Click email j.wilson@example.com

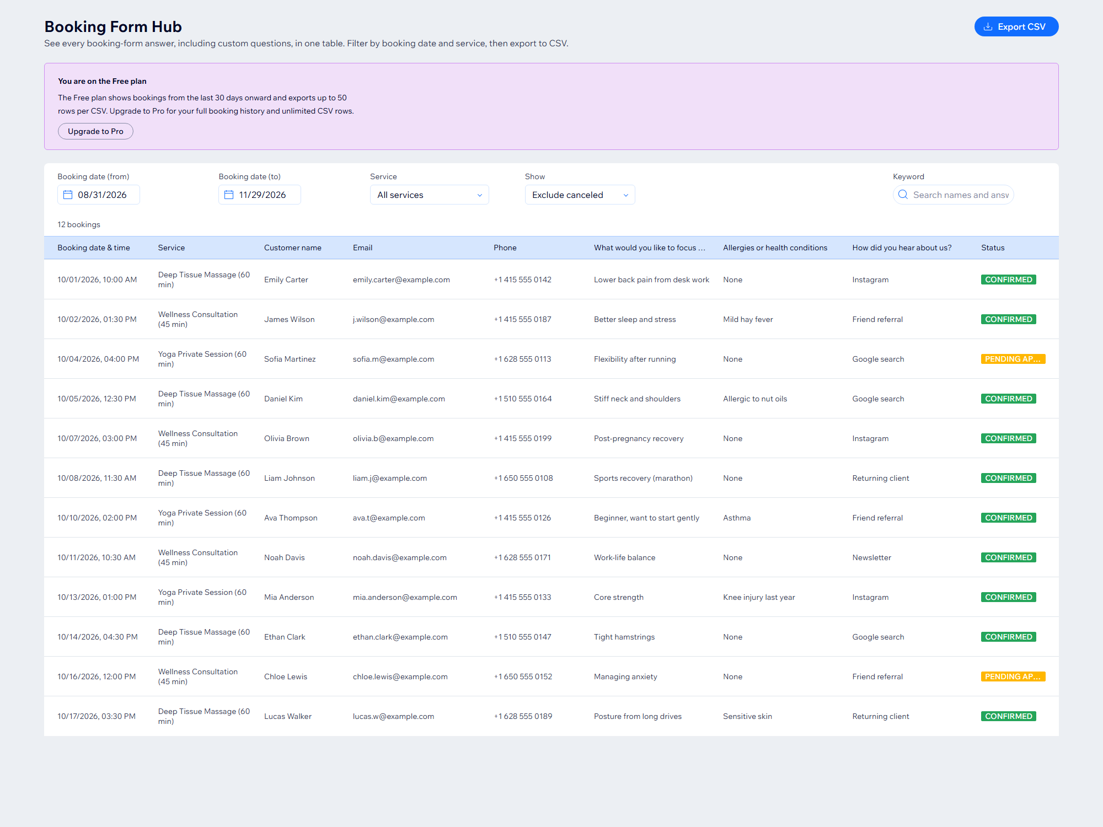point(393,319)
